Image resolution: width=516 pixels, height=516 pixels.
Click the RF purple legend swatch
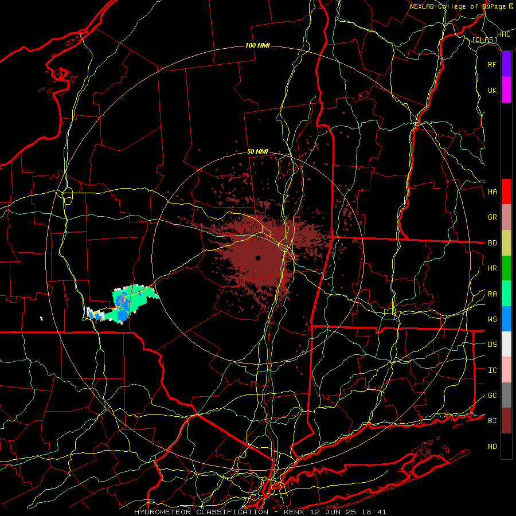506,64
